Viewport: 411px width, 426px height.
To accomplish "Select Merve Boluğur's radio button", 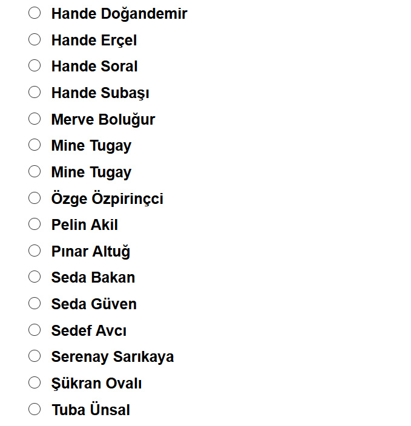I will point(35,119).
